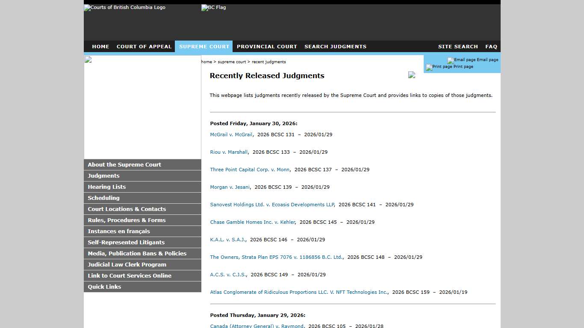Switch to the COURT OF APPEAL tab
The width and height of the screenshot is (584, 328).
pyautogui.click(x=144, y=47)
